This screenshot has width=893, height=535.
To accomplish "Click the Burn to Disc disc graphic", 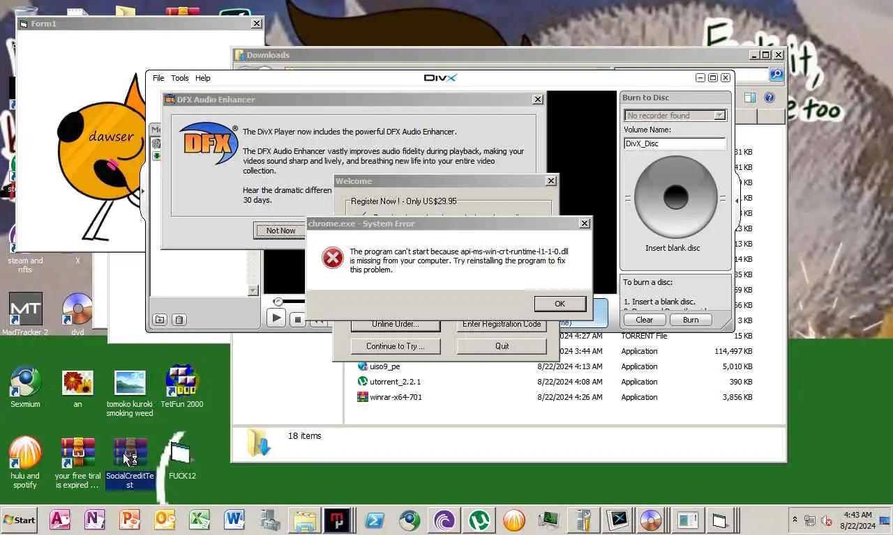I will pyautogui.click(x=676, y=196).
